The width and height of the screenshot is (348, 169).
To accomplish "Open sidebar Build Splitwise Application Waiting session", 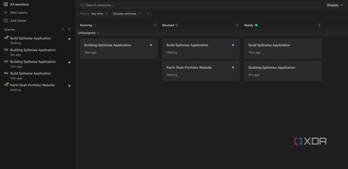I will (37, 40).
